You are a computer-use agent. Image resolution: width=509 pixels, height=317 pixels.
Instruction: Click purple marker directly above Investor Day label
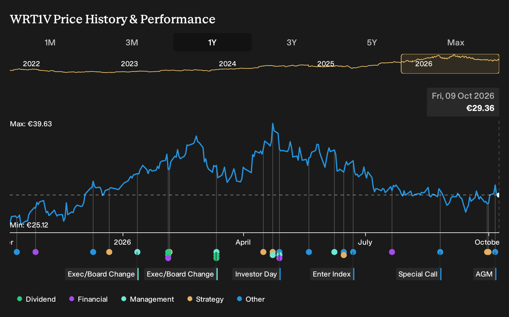click(x=279, y=258)
